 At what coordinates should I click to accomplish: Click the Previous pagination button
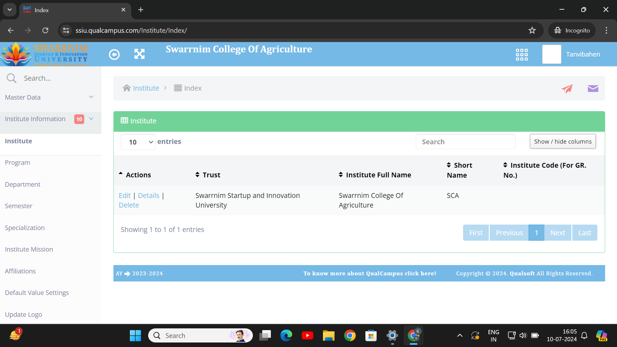pyautogui.click(x=509, y=233)
